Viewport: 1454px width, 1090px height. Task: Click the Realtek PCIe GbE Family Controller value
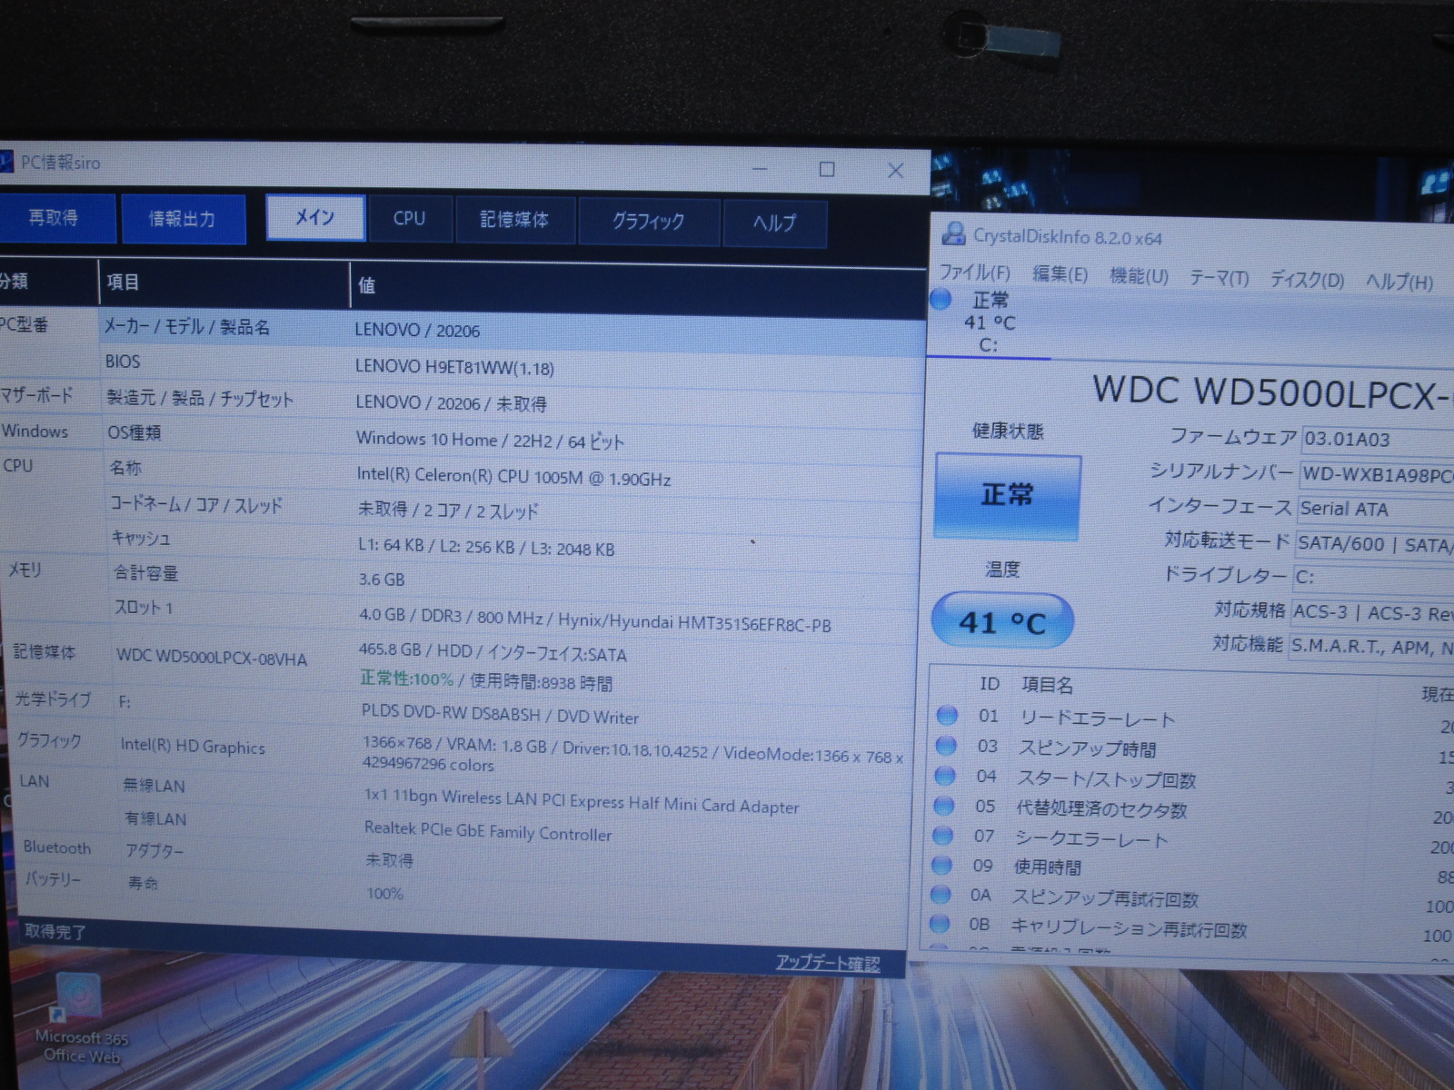click(x=488, y=831)
